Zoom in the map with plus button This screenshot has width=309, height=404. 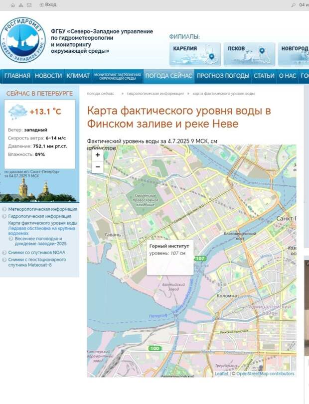[x=98, y=155]
